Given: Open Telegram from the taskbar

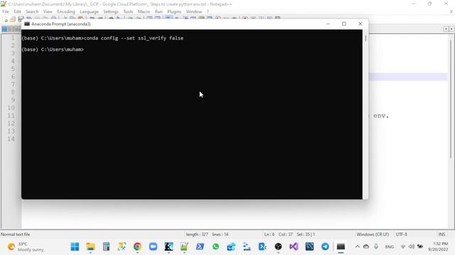Looking at the screenshot, I should pyautogui.click(x=325, y=246).
